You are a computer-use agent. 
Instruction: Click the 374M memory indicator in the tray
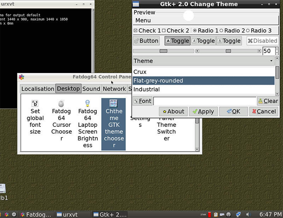pyautogui.click(x=203, y=214)
